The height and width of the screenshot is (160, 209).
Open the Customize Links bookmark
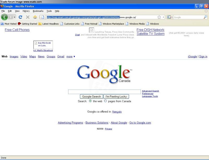pyautogui.click(x=70, y=24)
